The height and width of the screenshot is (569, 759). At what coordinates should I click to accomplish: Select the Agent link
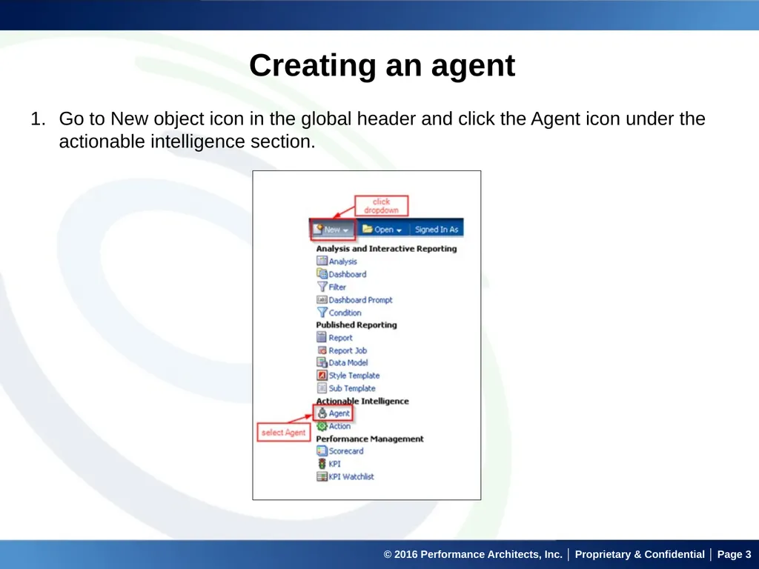point(339,413)
